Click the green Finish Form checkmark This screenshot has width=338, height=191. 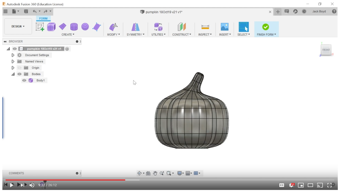(266, 27)
